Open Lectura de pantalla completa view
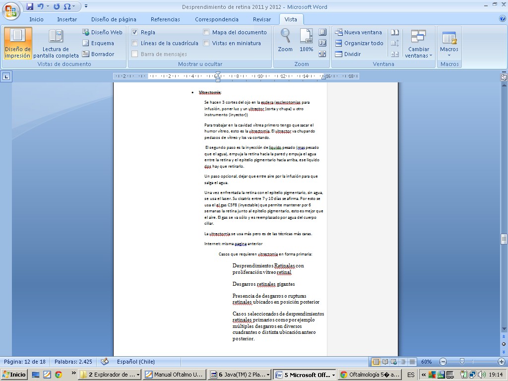 pos(56,43)
